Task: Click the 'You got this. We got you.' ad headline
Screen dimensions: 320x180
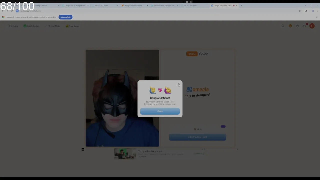Action: 150,151
